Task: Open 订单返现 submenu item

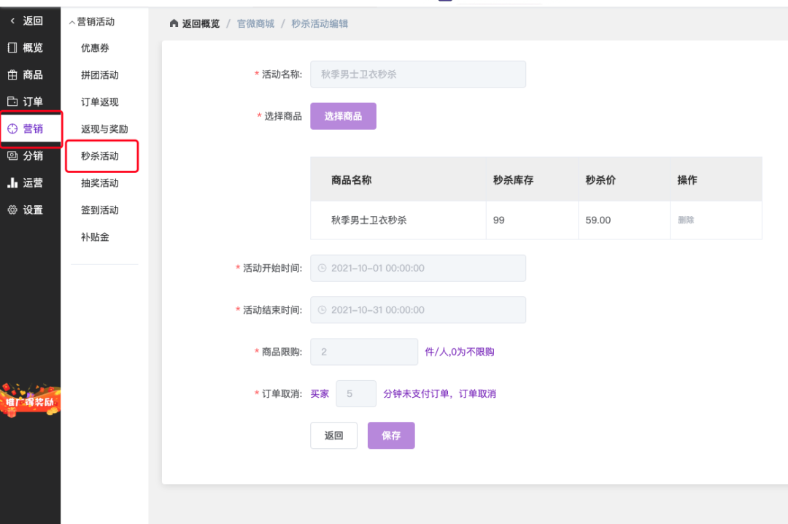Action: point(100,101)
